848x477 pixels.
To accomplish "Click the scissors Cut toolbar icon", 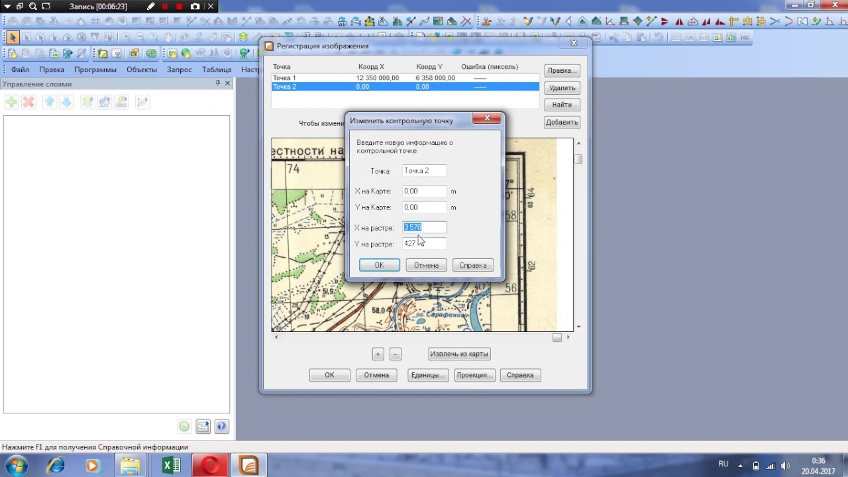I will [613, 38].
